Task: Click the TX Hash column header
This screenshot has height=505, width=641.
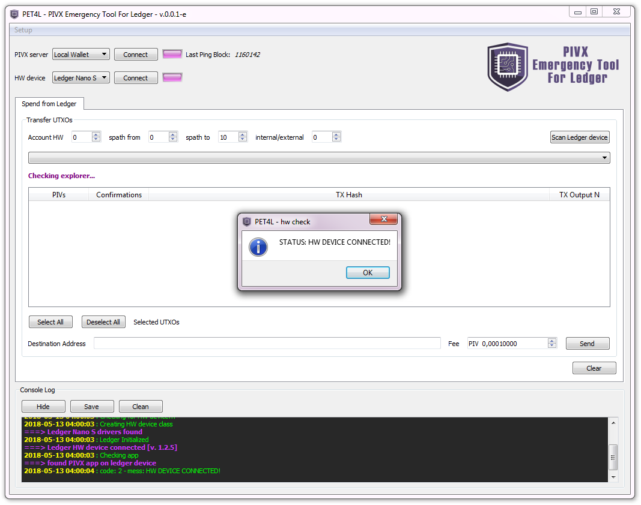Action: click(x=348, y=195)
